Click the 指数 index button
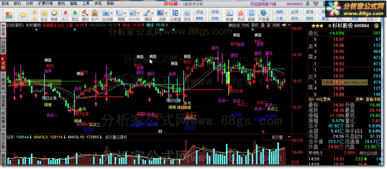Viewport: 387px width, 169px height. [x=280, y=12]
